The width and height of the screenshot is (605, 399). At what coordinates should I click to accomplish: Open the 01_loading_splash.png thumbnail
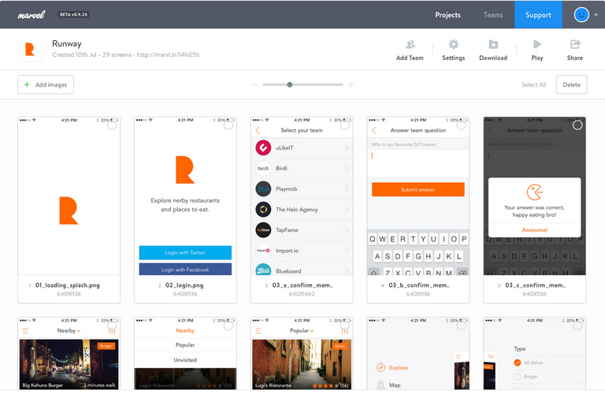pos(69,196)
